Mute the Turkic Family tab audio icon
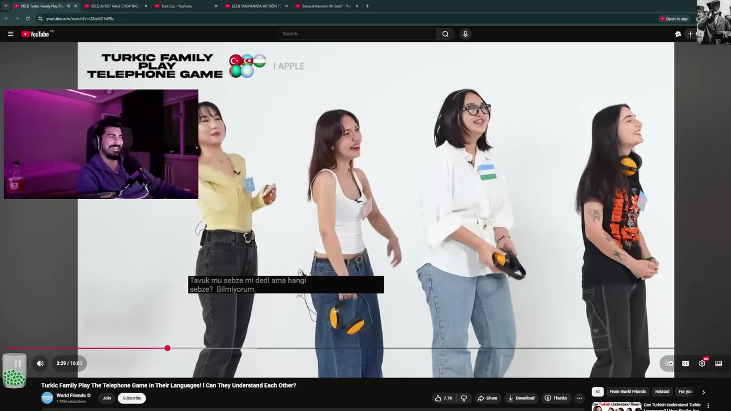 coord(69,6)
